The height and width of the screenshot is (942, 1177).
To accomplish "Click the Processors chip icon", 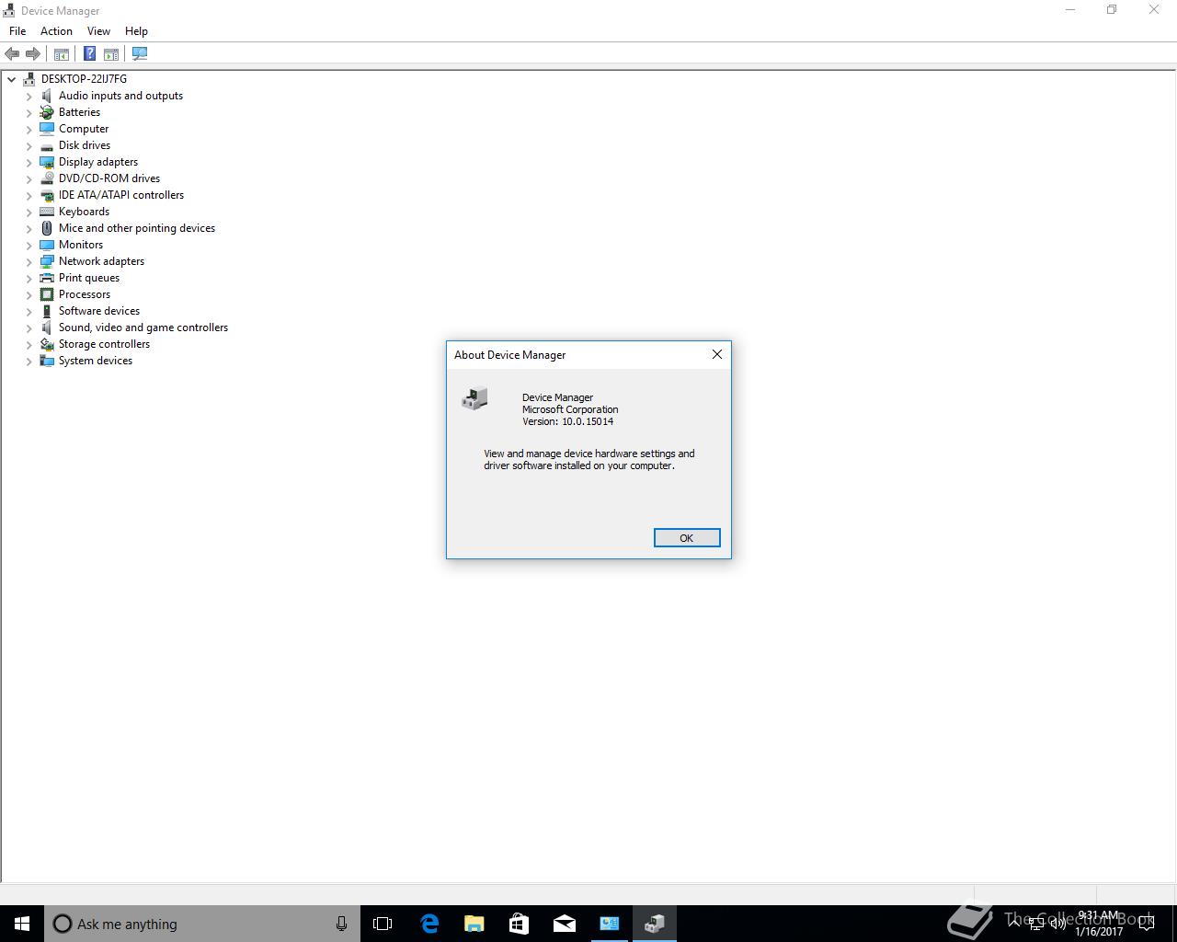I will pos(47,294).
